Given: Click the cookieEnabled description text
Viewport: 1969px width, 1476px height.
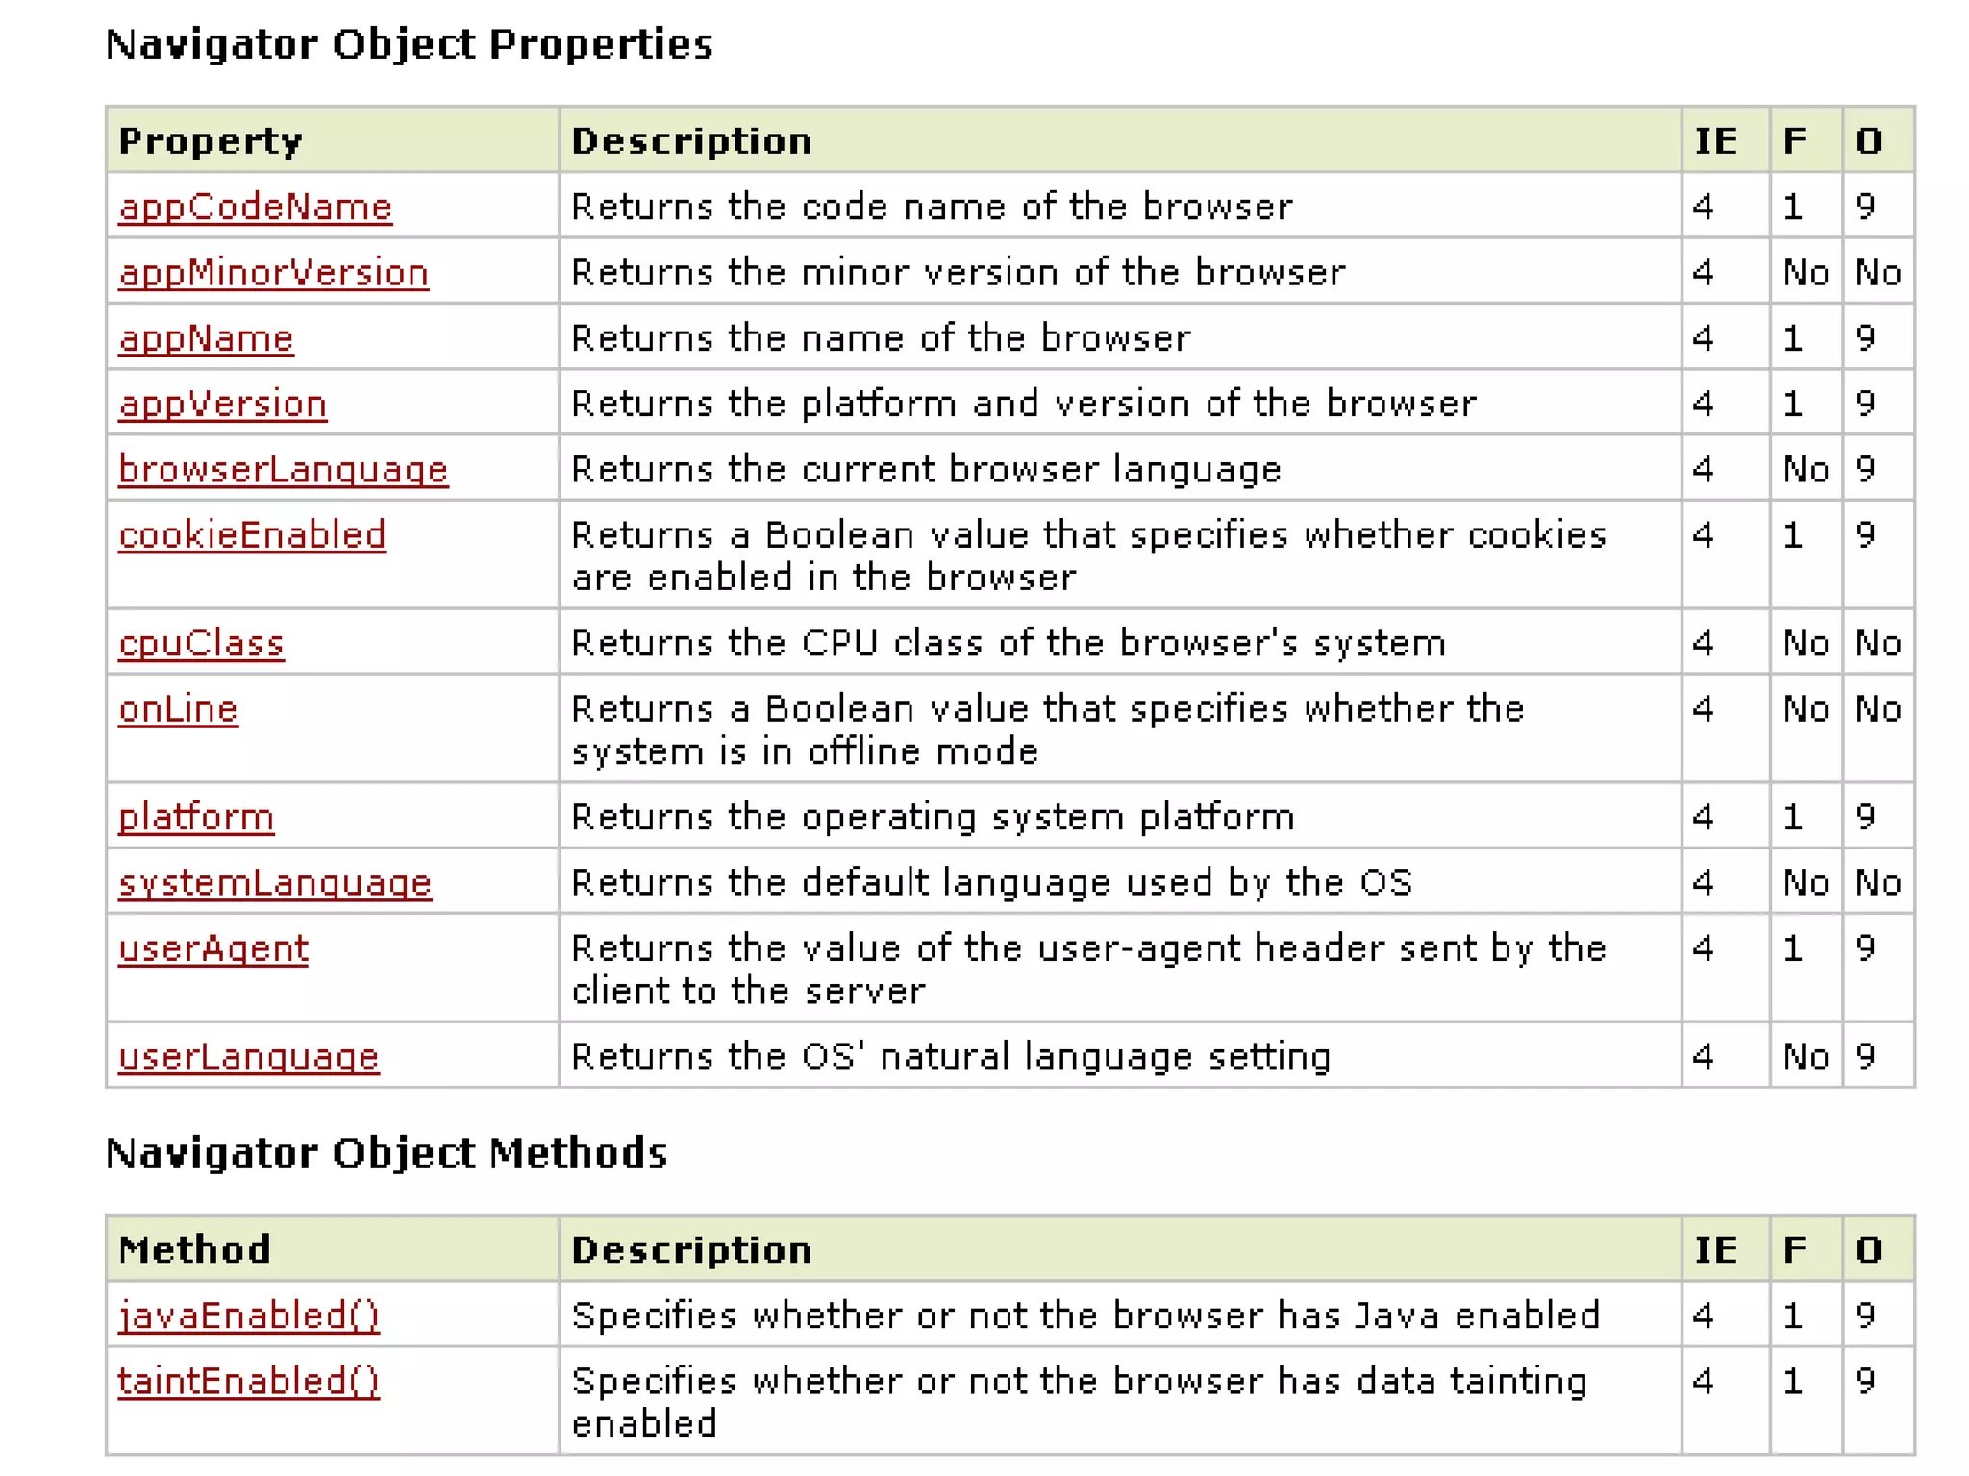Looking at the screenshot, I should pos(1088,555).
